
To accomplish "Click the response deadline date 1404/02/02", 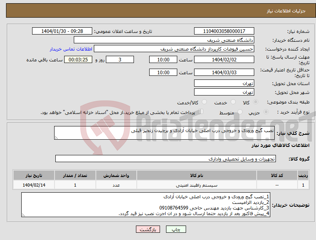I will click(x=224, y=59).
